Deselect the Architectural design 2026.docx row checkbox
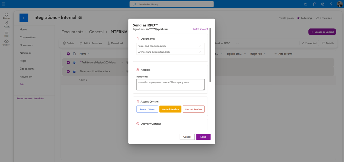Screen dimensions: 344x162 pyautogui.click(x=68, y=63)
